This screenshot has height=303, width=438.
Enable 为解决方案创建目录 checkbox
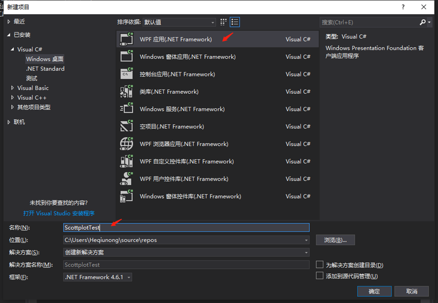320,265
